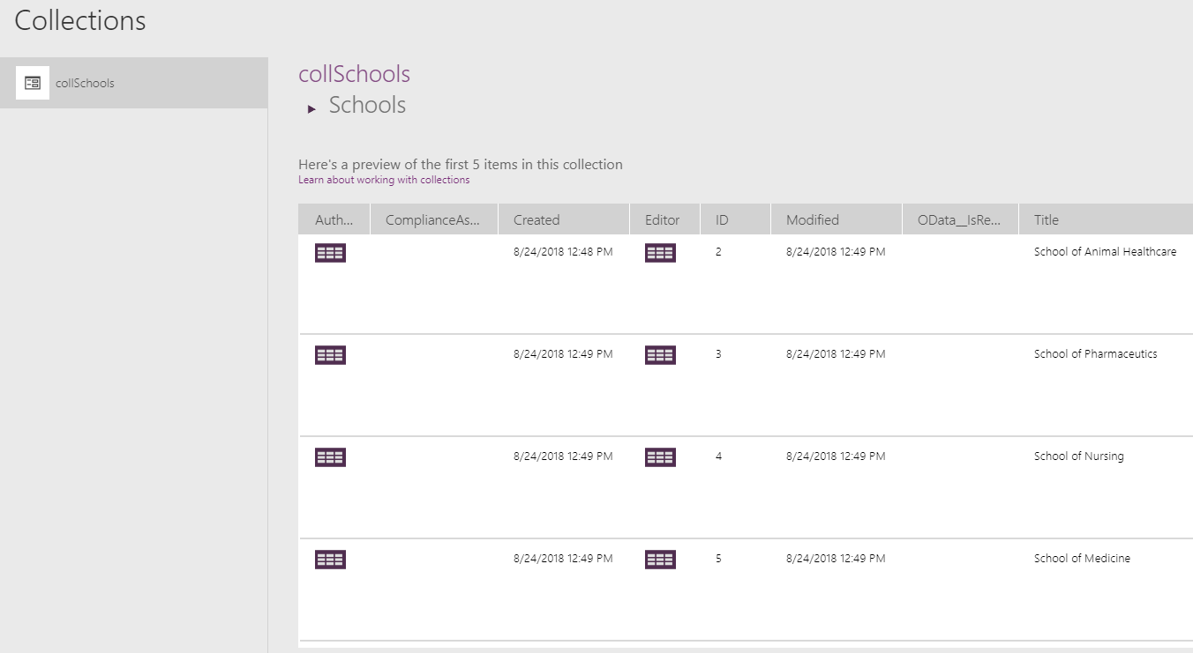Open Editor table icon for School of Medicine
Viewport: 1193px width, 653px height.
(x=660, y=560)
